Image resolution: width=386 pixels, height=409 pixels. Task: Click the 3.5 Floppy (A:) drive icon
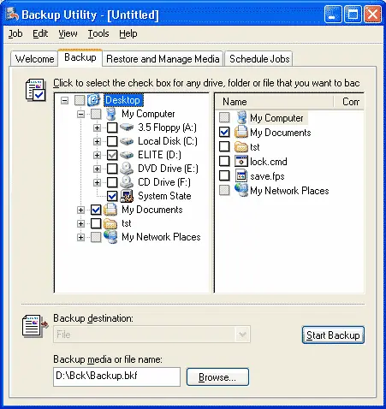(127, 127)
